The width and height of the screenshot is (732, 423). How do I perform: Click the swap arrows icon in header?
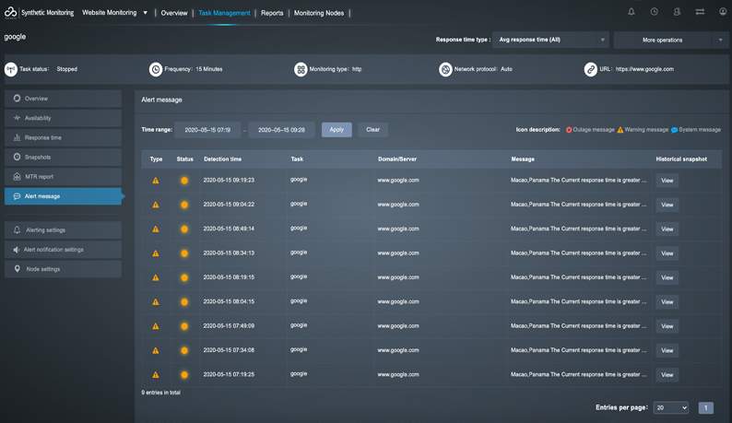click(700, 12)
